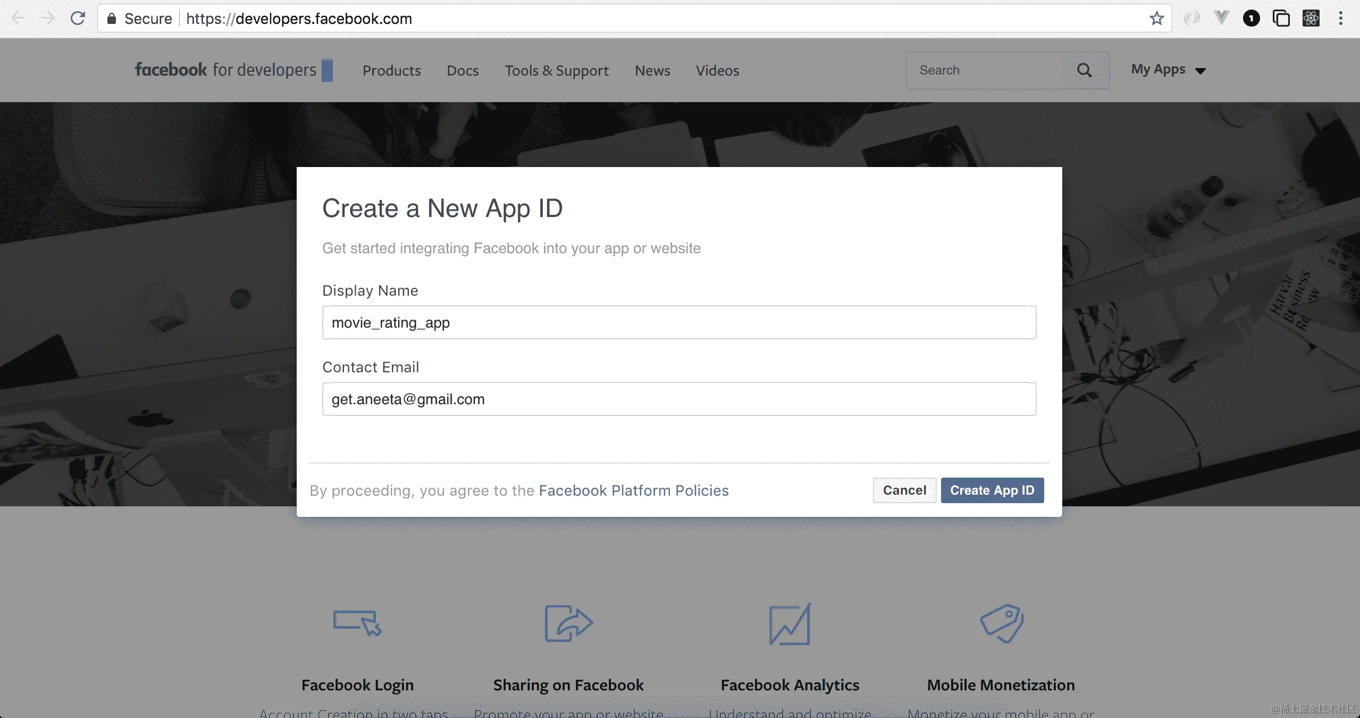The image size is (1360, 718).
Task: Bookmark page with star icon
Action: pos(1156,19)
